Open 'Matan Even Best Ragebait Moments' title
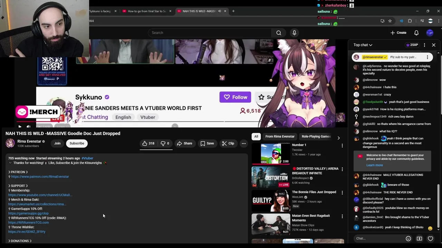 (x=311, y=218)
